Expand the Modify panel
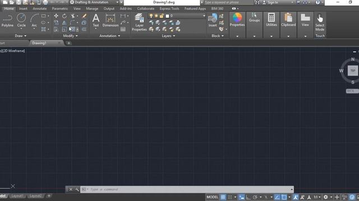 [x=70, y=36]
